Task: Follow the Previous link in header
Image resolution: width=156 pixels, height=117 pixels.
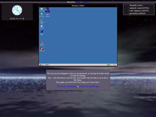Action: tap(86, 2)
